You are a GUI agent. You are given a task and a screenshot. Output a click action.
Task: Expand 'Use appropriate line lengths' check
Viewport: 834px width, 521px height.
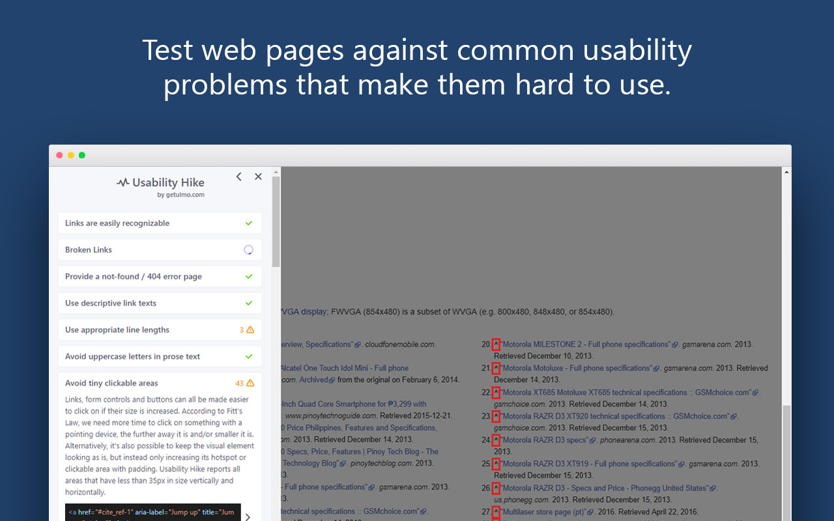(160, 330)
